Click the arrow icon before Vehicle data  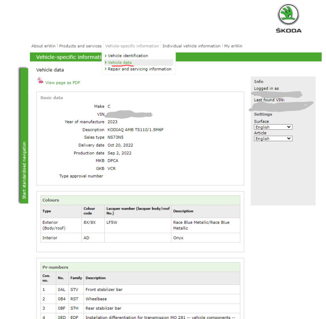click(106, 63)
